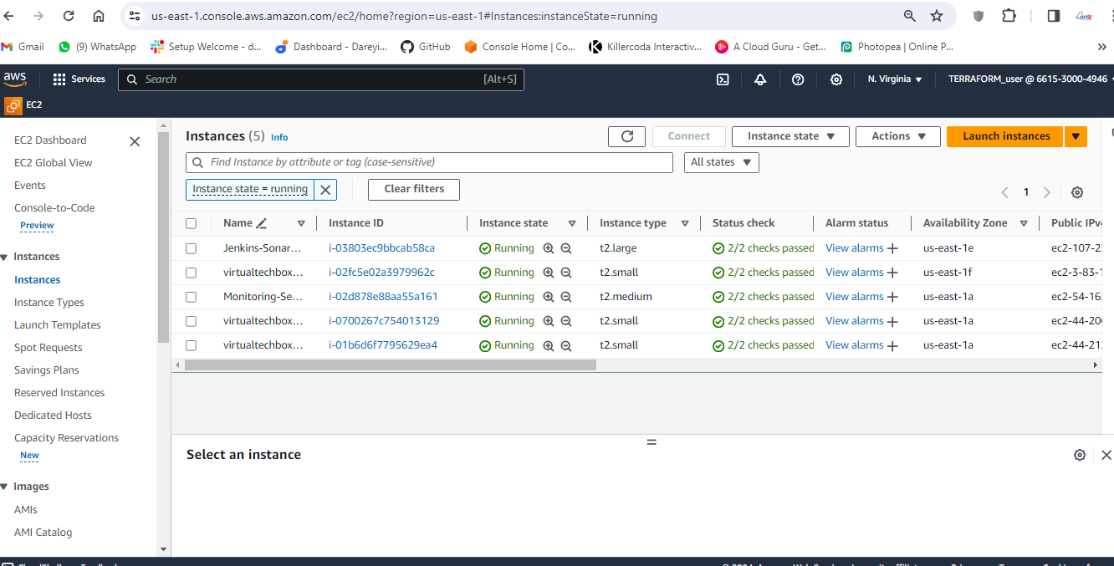The height and width of the screenshot is (566, 1114).
Task: Remove the running instance state filter
Action: (x=326, y=190)
